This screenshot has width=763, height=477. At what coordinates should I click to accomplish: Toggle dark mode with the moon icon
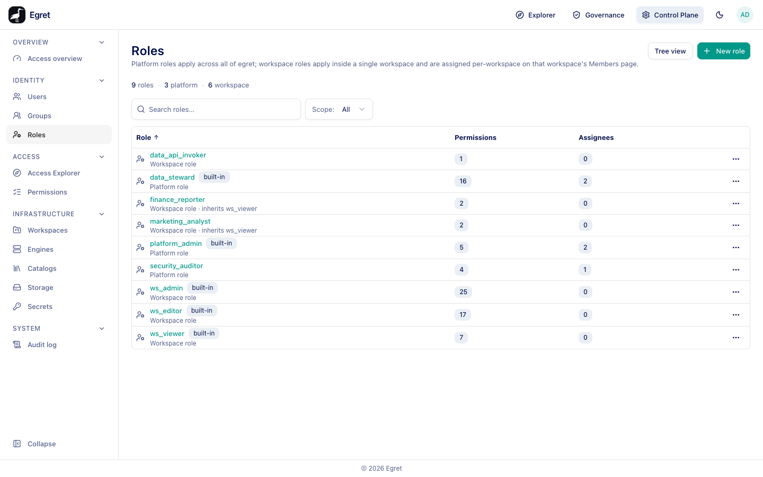coord(720,15)
